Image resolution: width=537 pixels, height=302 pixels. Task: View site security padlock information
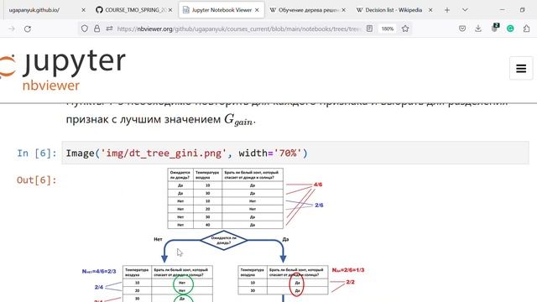pyautogui.click(x=97, y=29)
